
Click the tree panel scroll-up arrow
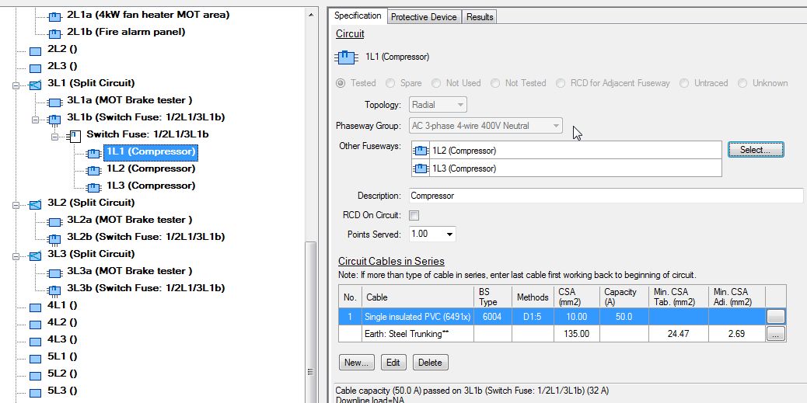click(310, 15)
